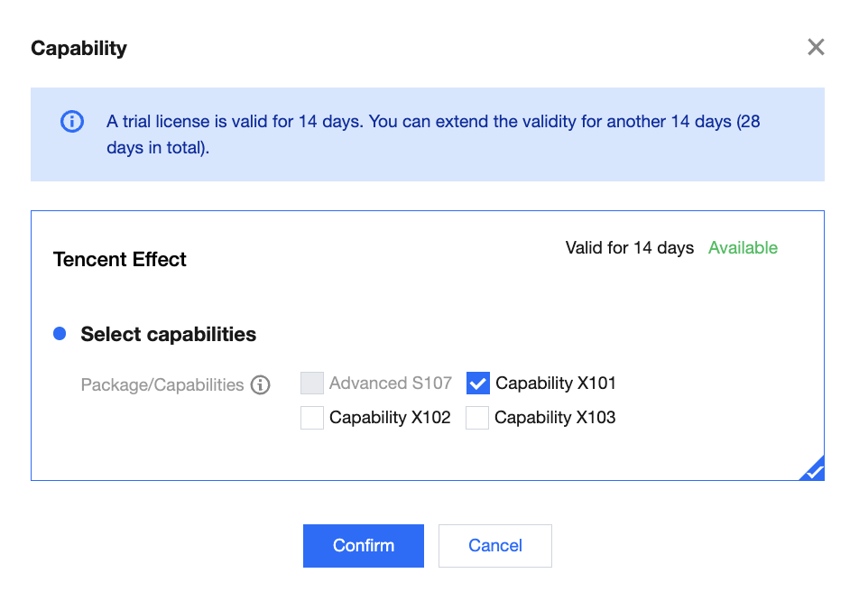Uncheck the Capability X101 checkbox
The height and width of the screenshot is (601, 859).
(x=478, y=384)
